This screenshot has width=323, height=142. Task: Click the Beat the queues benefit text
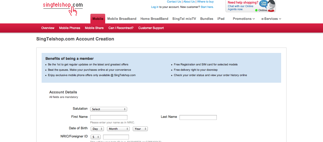89,70
